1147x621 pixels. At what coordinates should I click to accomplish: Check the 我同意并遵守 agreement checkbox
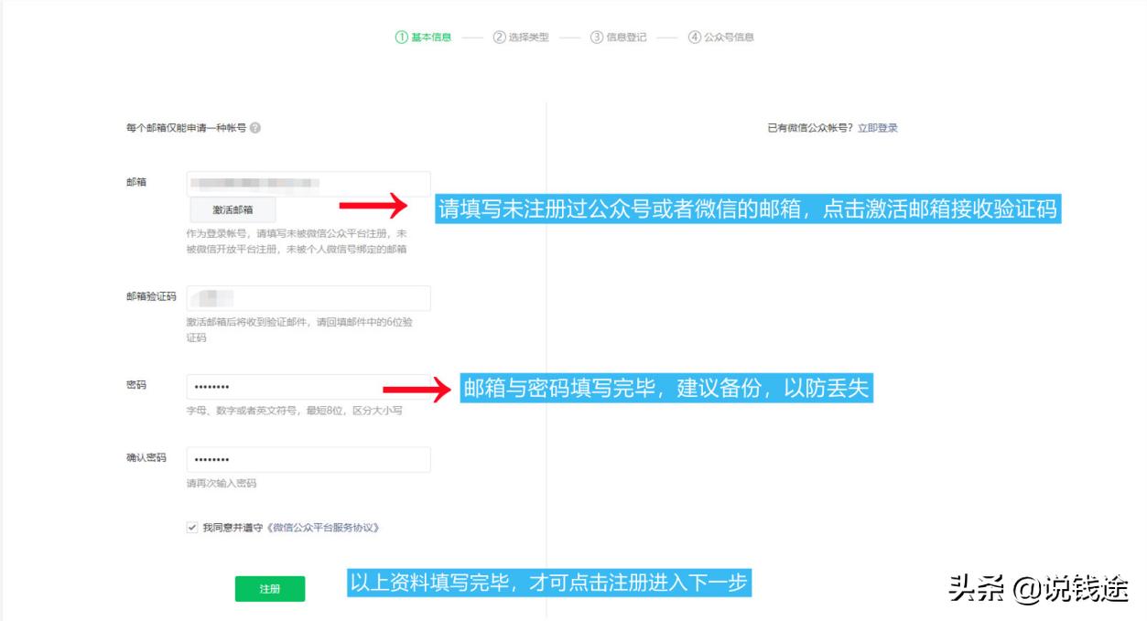[190, 529]
